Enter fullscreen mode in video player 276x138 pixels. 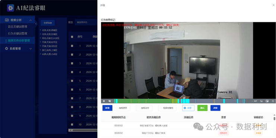[273, 101]
